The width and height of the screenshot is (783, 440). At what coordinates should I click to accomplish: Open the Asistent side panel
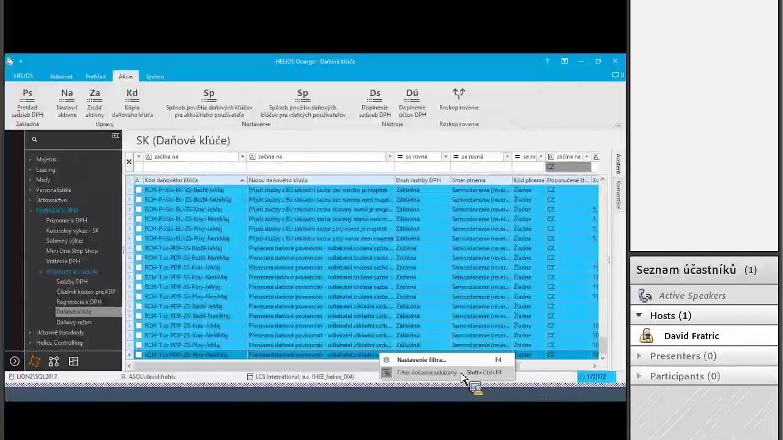(x=618, y=164)
